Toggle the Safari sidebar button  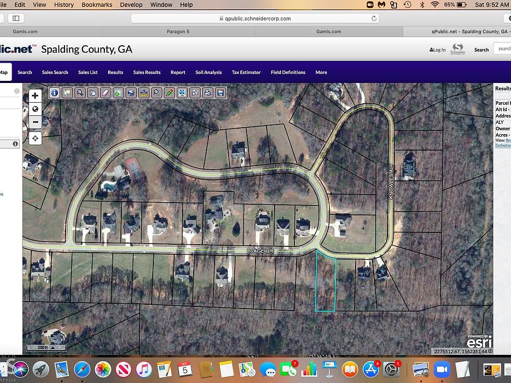tap(16, 18)
